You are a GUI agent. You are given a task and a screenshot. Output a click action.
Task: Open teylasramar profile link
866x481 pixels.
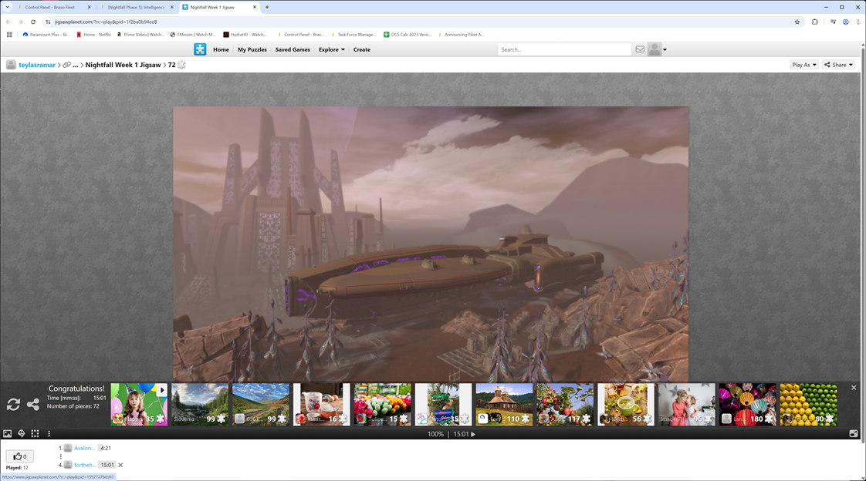[37, 65]
